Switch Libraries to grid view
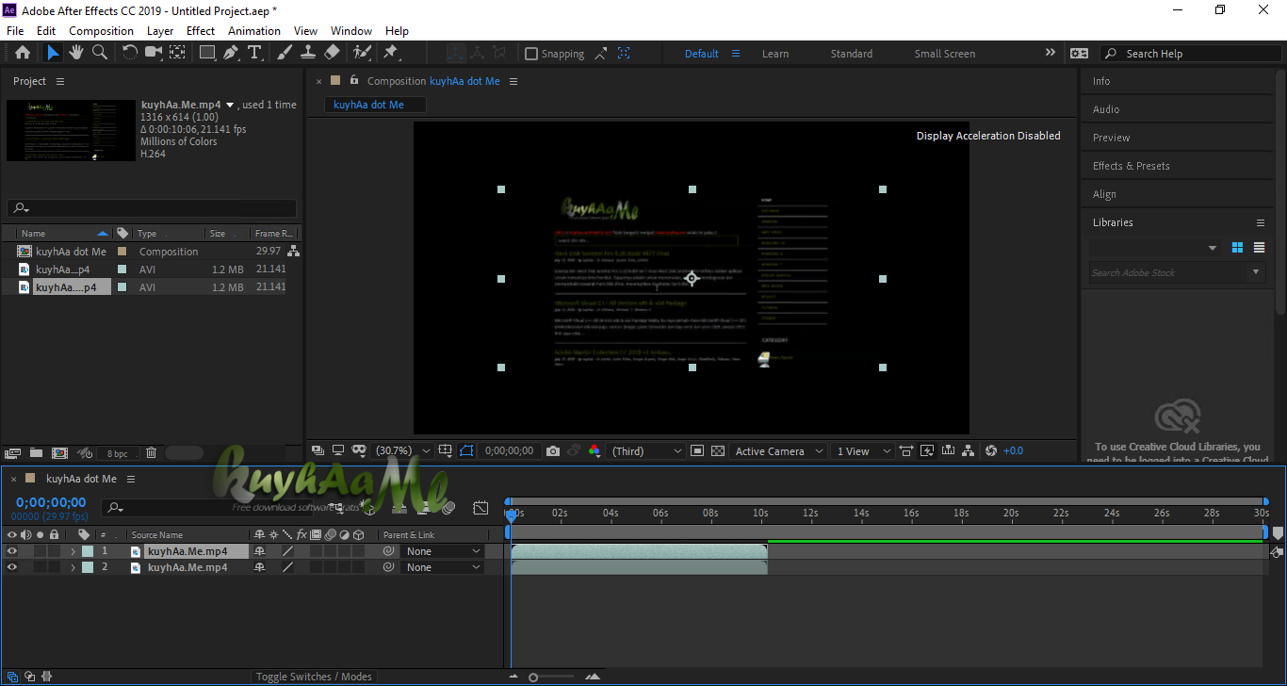 point(1238,248)
